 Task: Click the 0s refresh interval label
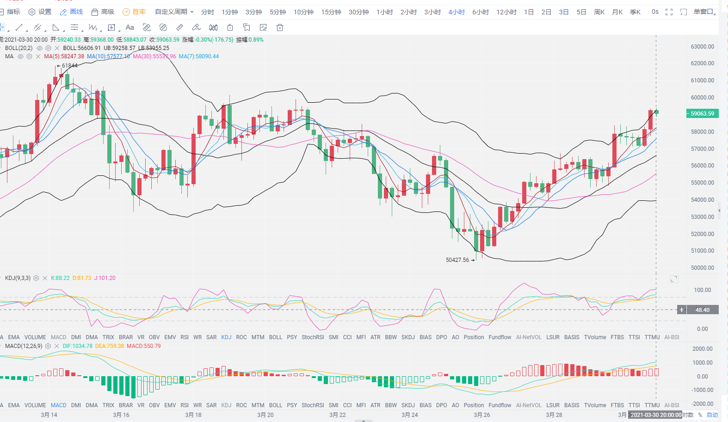pyautogui.click(x=655, y=12)
